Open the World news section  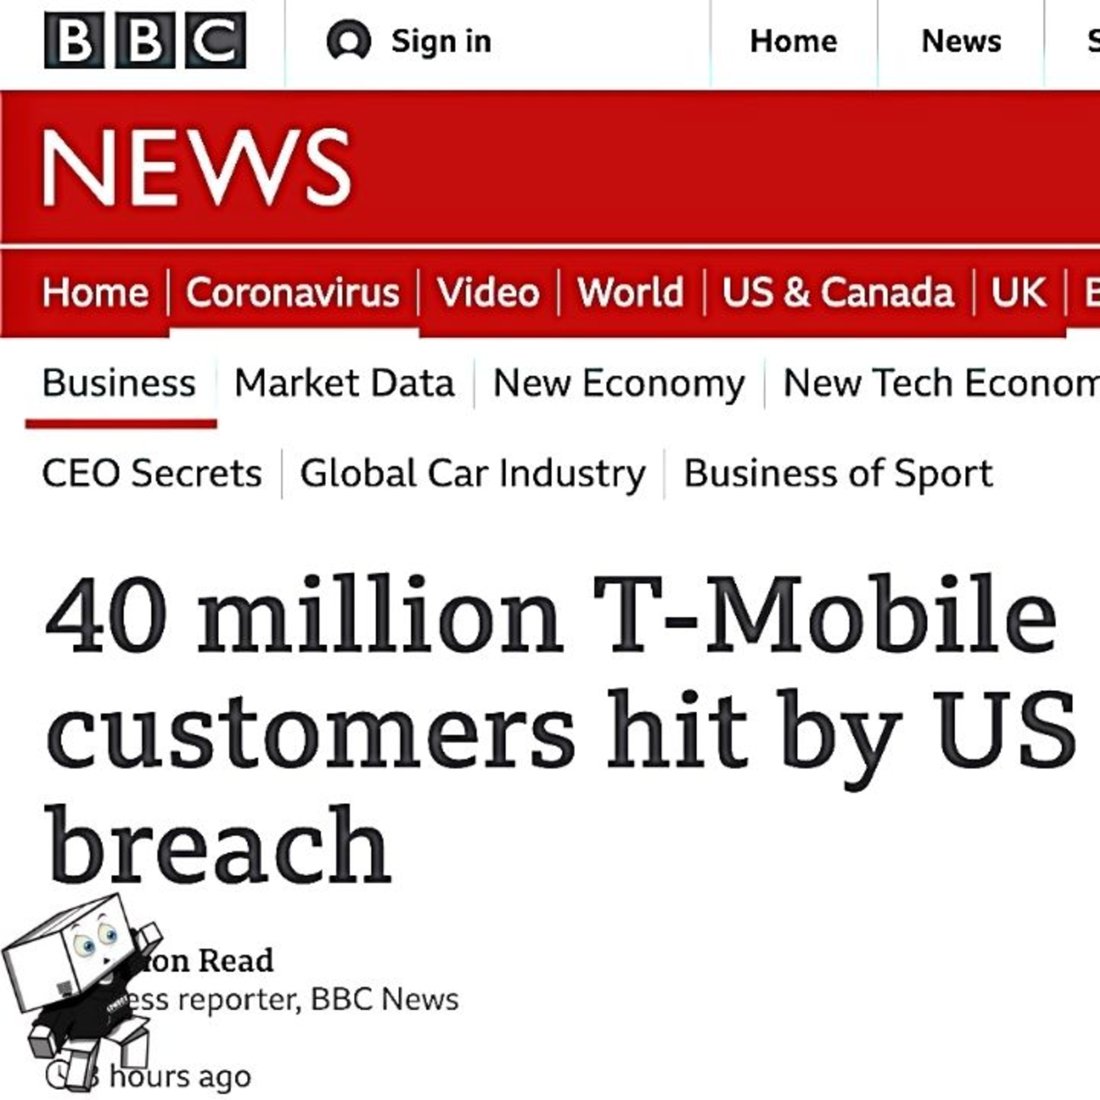[x=630, y=293]
